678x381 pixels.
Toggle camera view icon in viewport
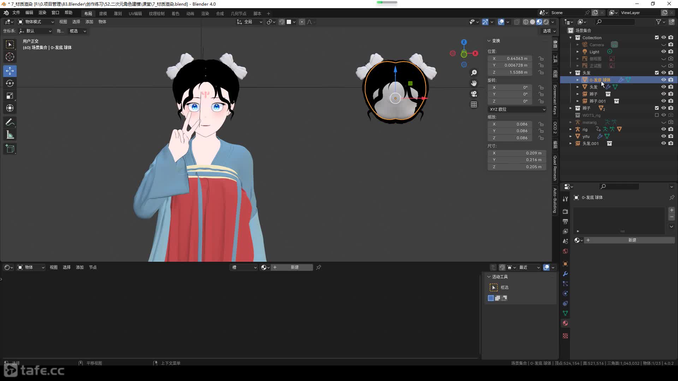(x=474, y=94)
